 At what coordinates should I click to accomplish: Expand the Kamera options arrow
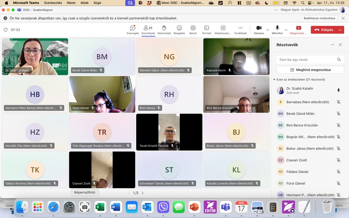click(x=268, y=30)
